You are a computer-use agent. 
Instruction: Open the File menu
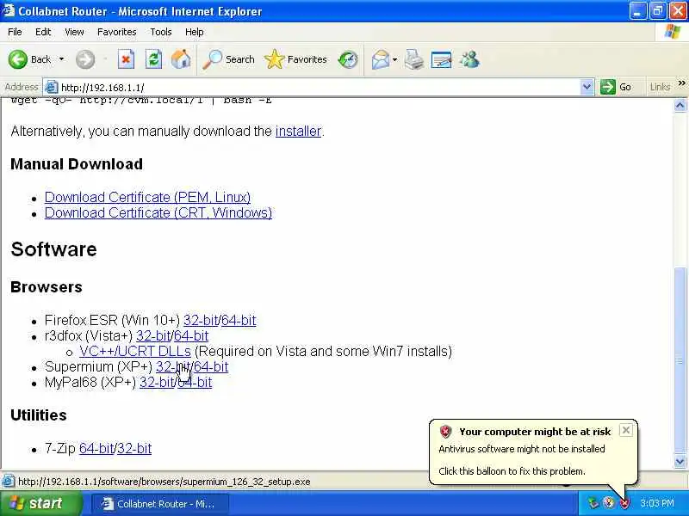(x=15, y=32)
